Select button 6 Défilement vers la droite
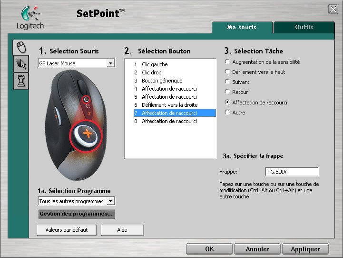The image size is (343, 258). pyautogui.click(x=175, y=105)
